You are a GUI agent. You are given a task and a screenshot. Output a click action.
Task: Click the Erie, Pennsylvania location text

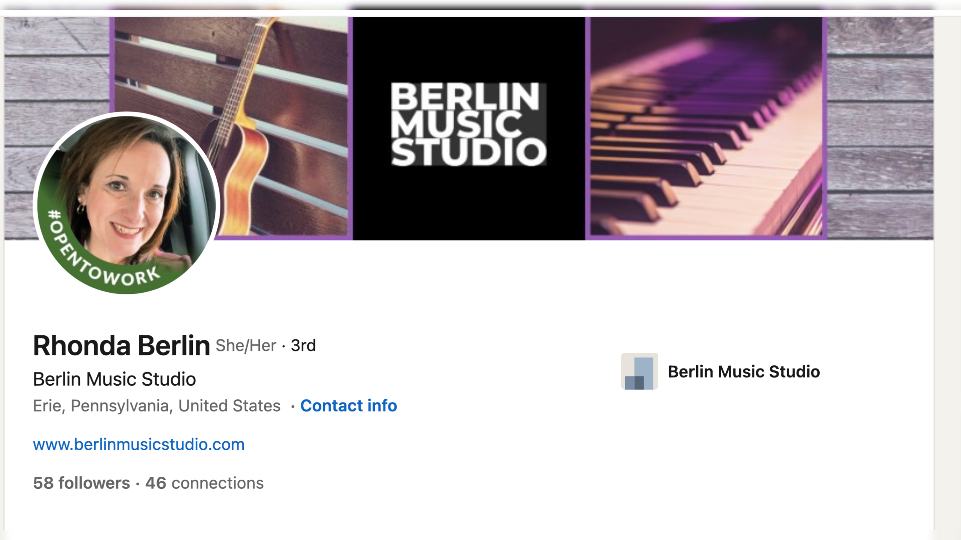coord(157,406)
